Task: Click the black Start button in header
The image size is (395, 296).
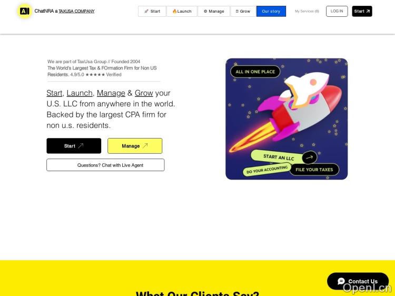Action: pyautogui.click(x=362, y=12)
